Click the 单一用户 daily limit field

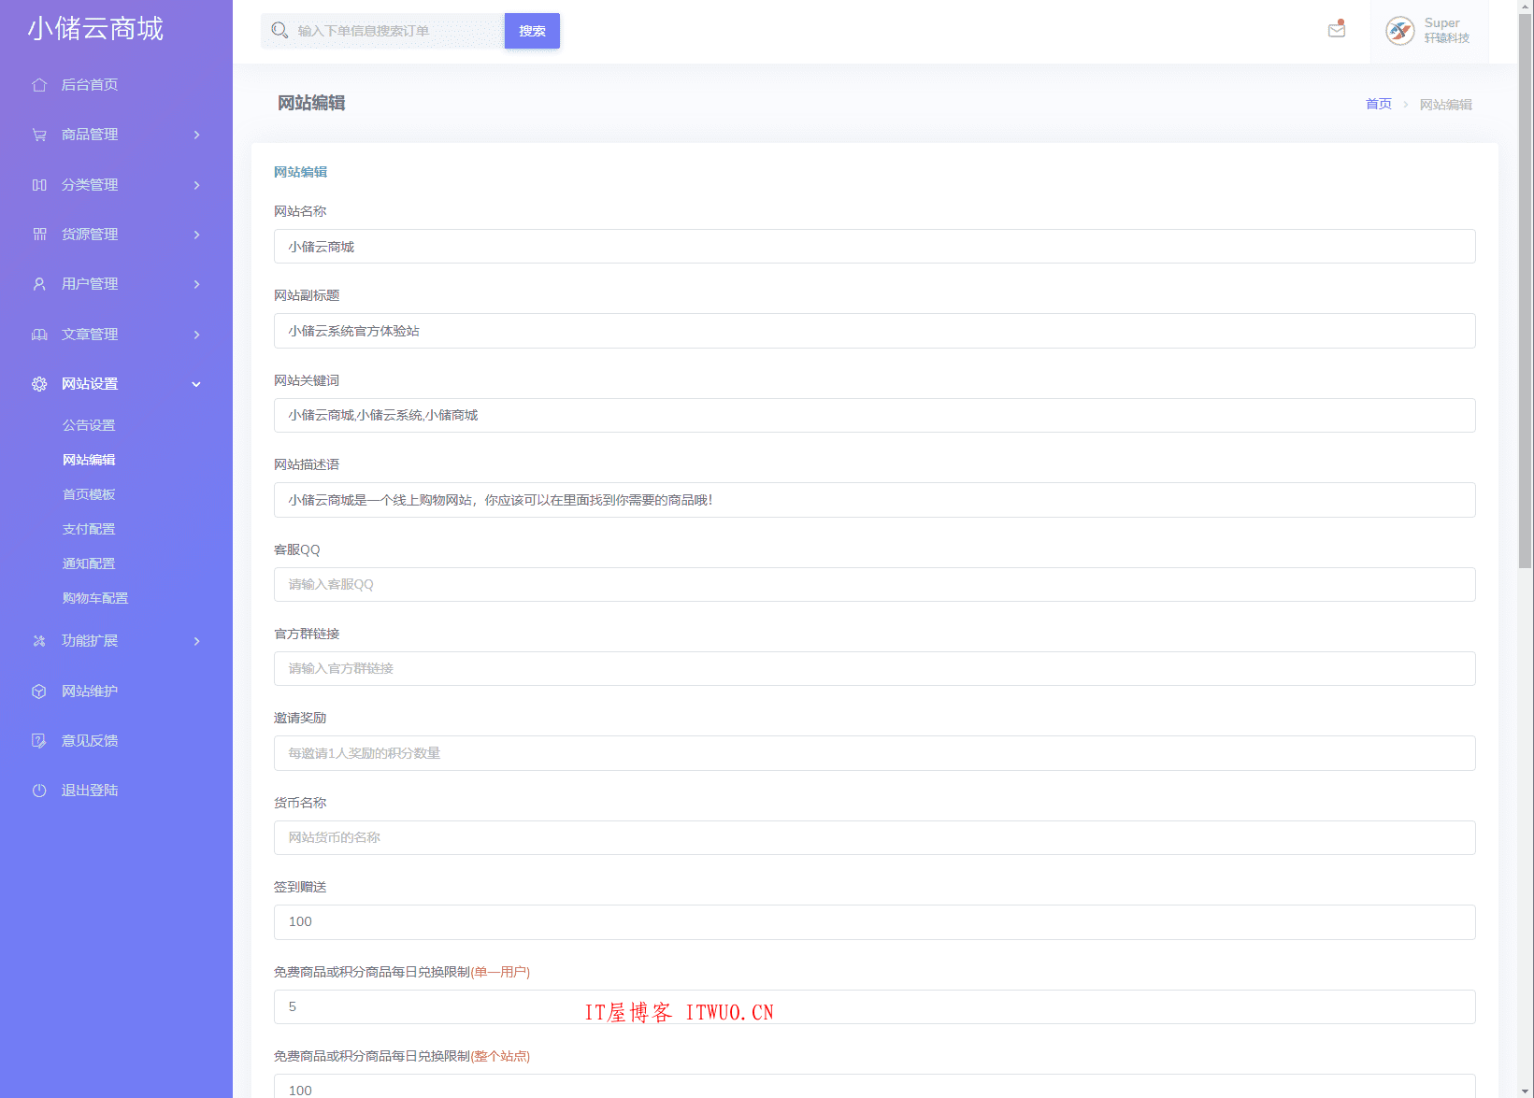pos(874,1006)
